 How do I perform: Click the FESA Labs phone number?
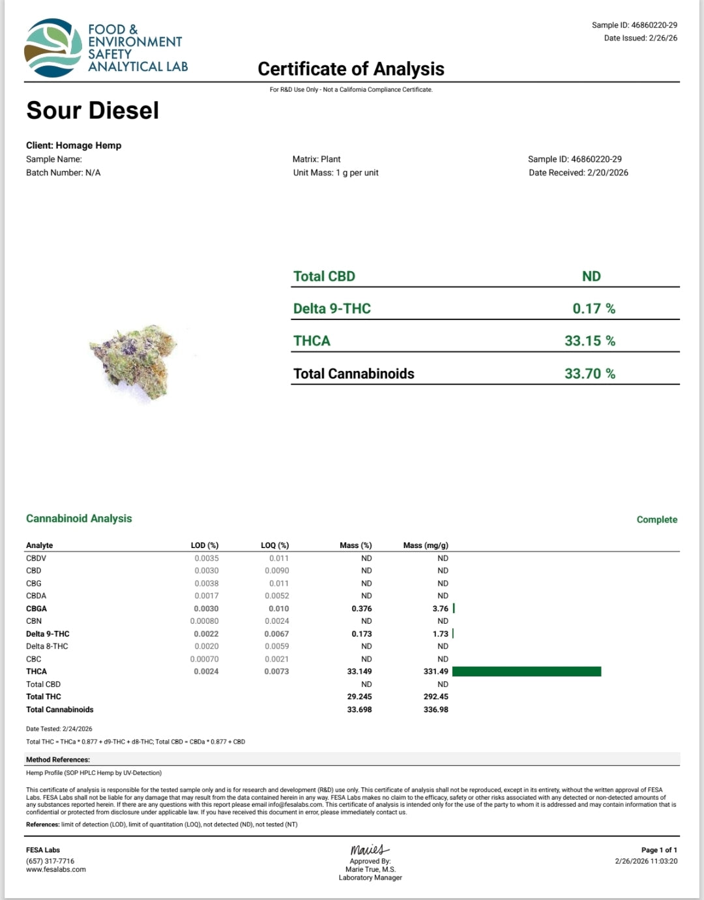[50, 861]
